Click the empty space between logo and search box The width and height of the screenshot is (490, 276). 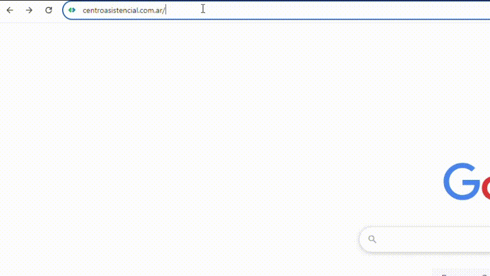pos(449,214)
